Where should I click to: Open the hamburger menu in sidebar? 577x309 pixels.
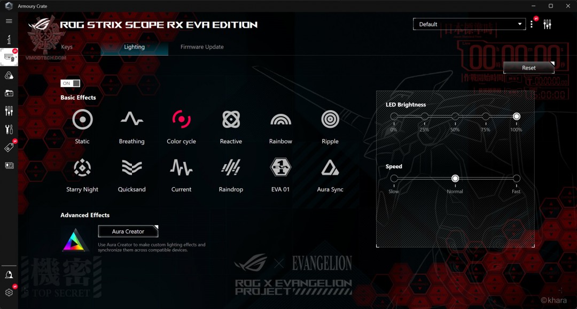coord(9,21)
